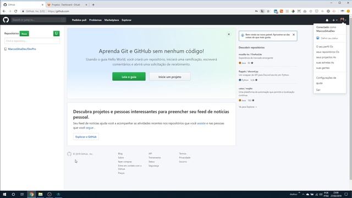This screenshot has width=352, height=198.
Task: Toggle the user avatar menu
Action: [343, 20]
